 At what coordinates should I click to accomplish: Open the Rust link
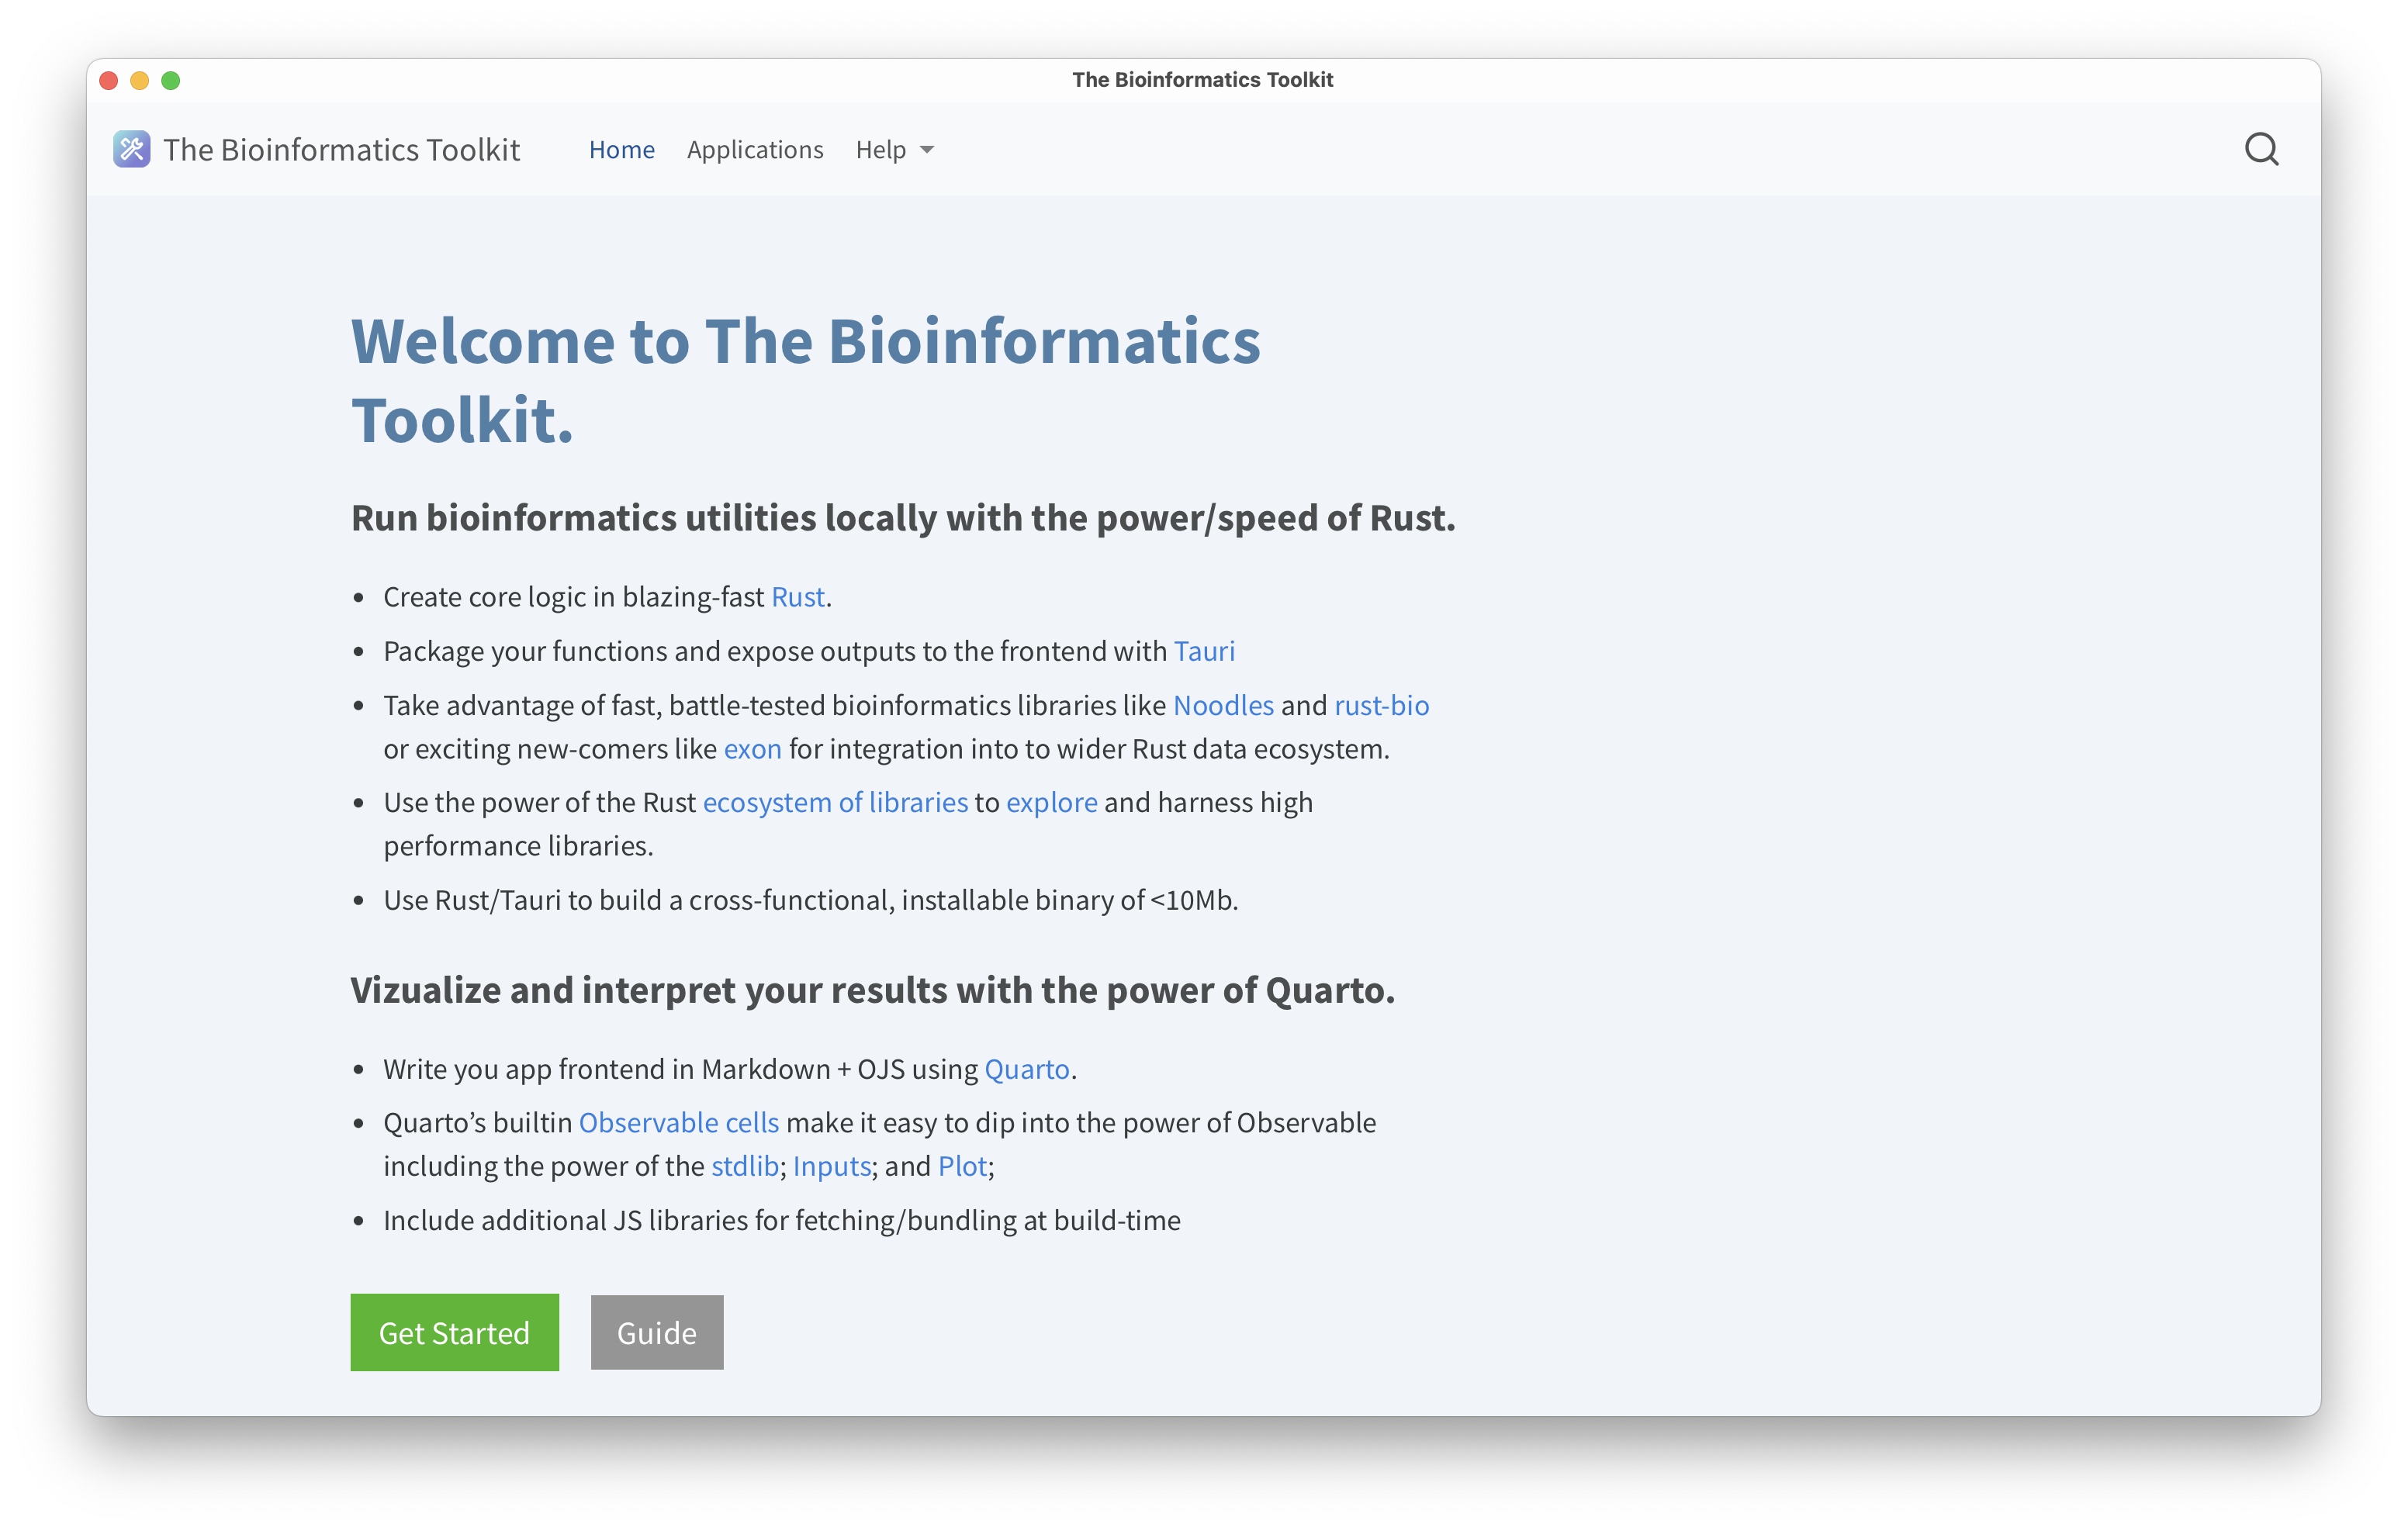(797, 597)
